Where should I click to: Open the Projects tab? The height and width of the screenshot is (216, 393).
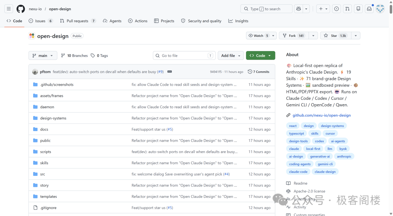164,21
